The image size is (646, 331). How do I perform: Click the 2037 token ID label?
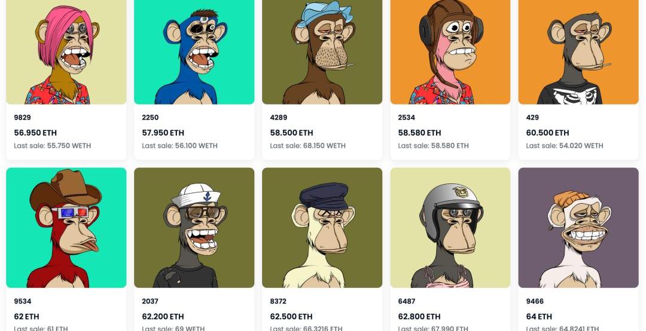tap(150, 301)
